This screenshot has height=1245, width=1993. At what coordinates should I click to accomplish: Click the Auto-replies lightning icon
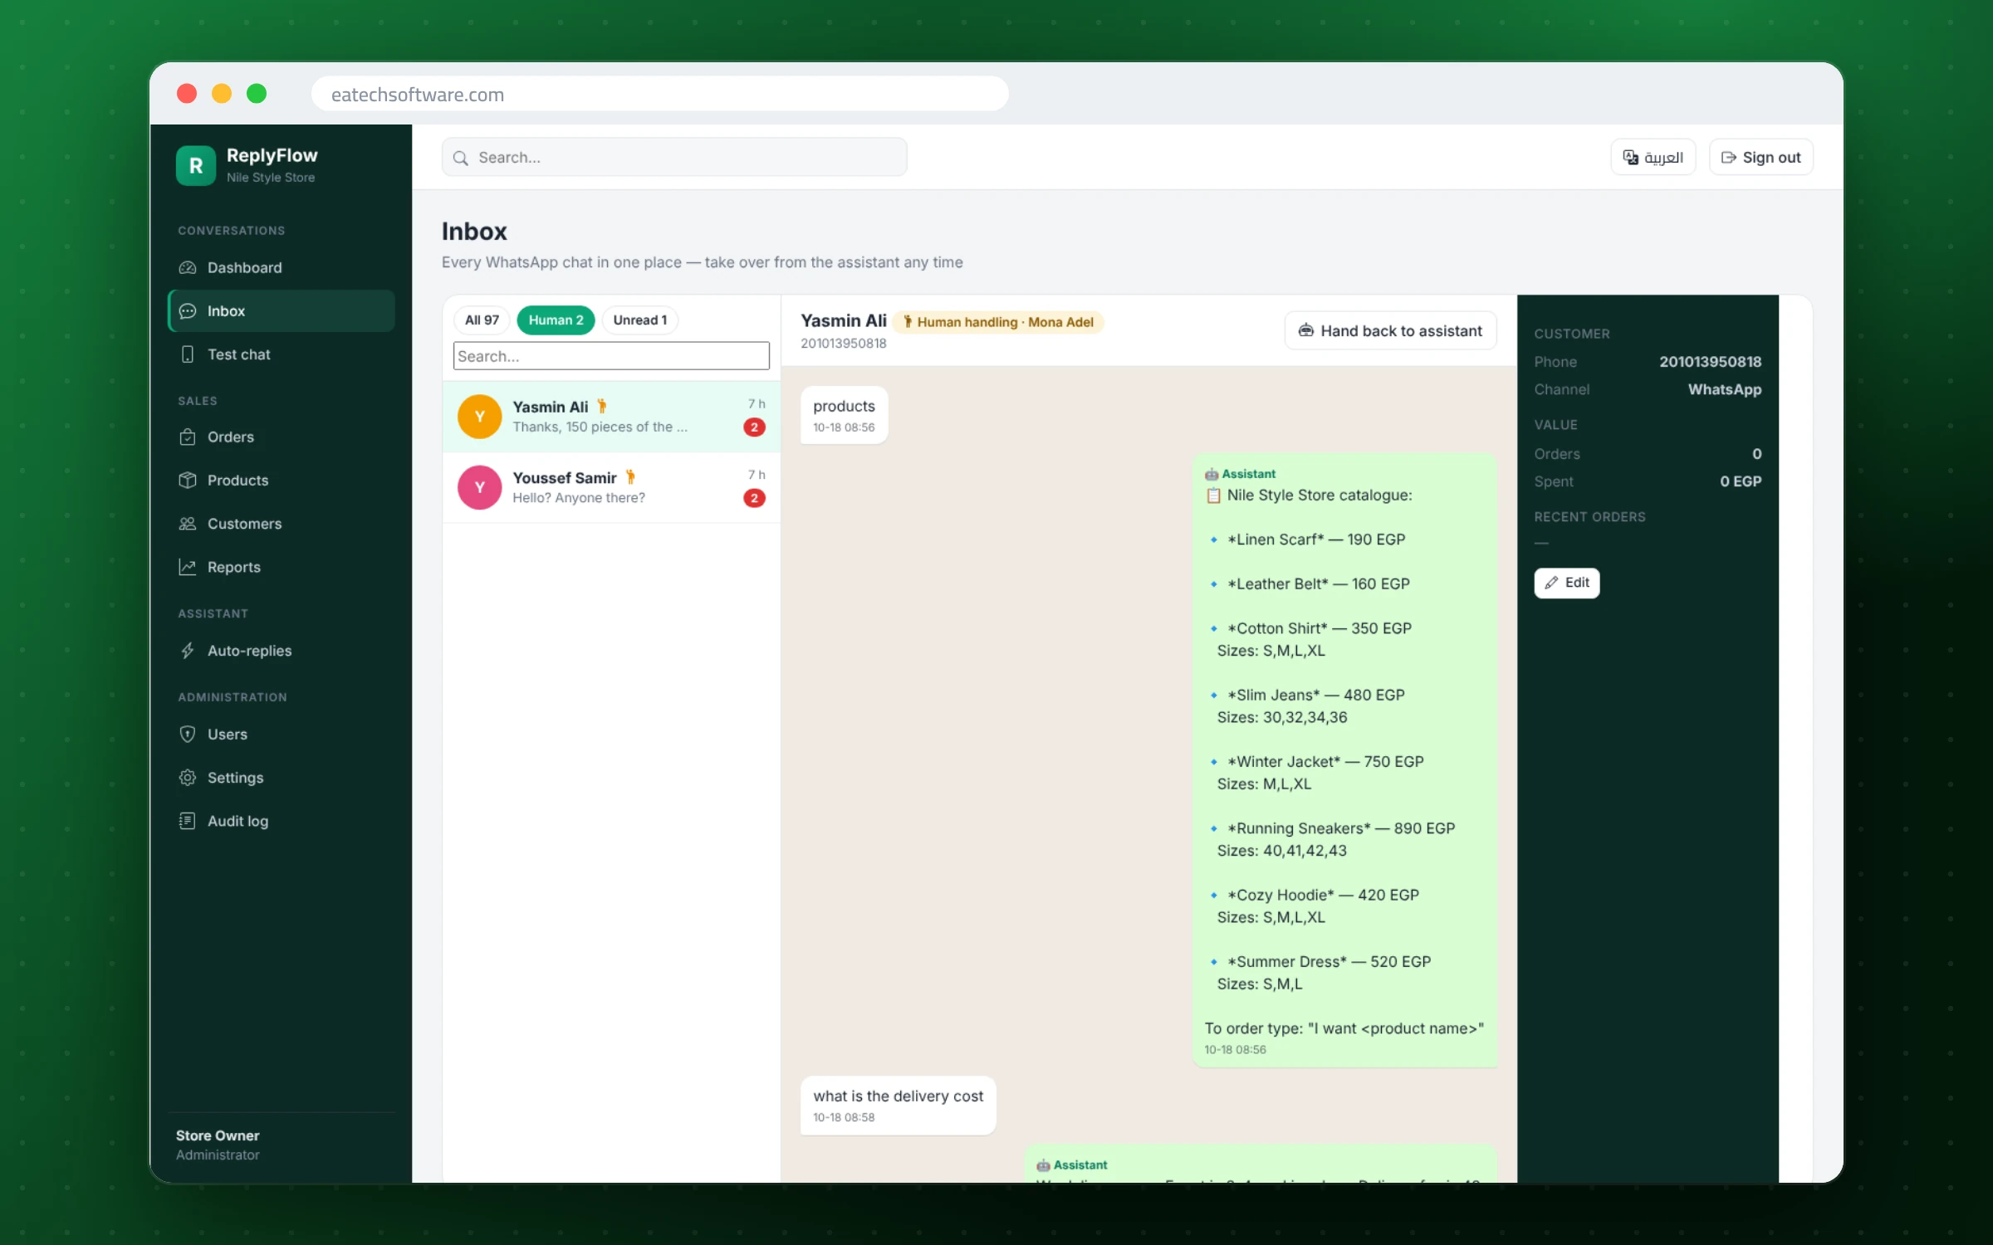coord(188,651)
